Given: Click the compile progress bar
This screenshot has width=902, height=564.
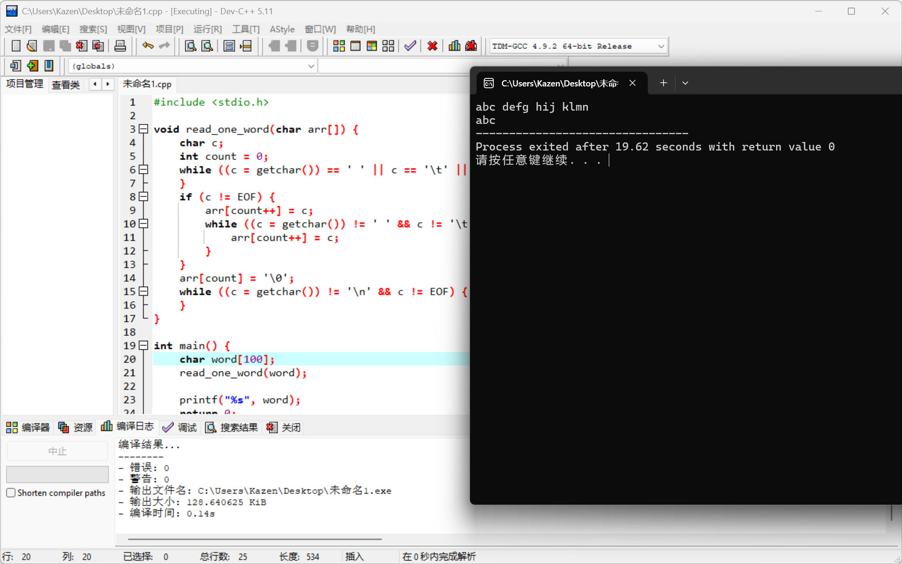Looking at the screenshot, I should pyautogui.click(x=58, y=474).
